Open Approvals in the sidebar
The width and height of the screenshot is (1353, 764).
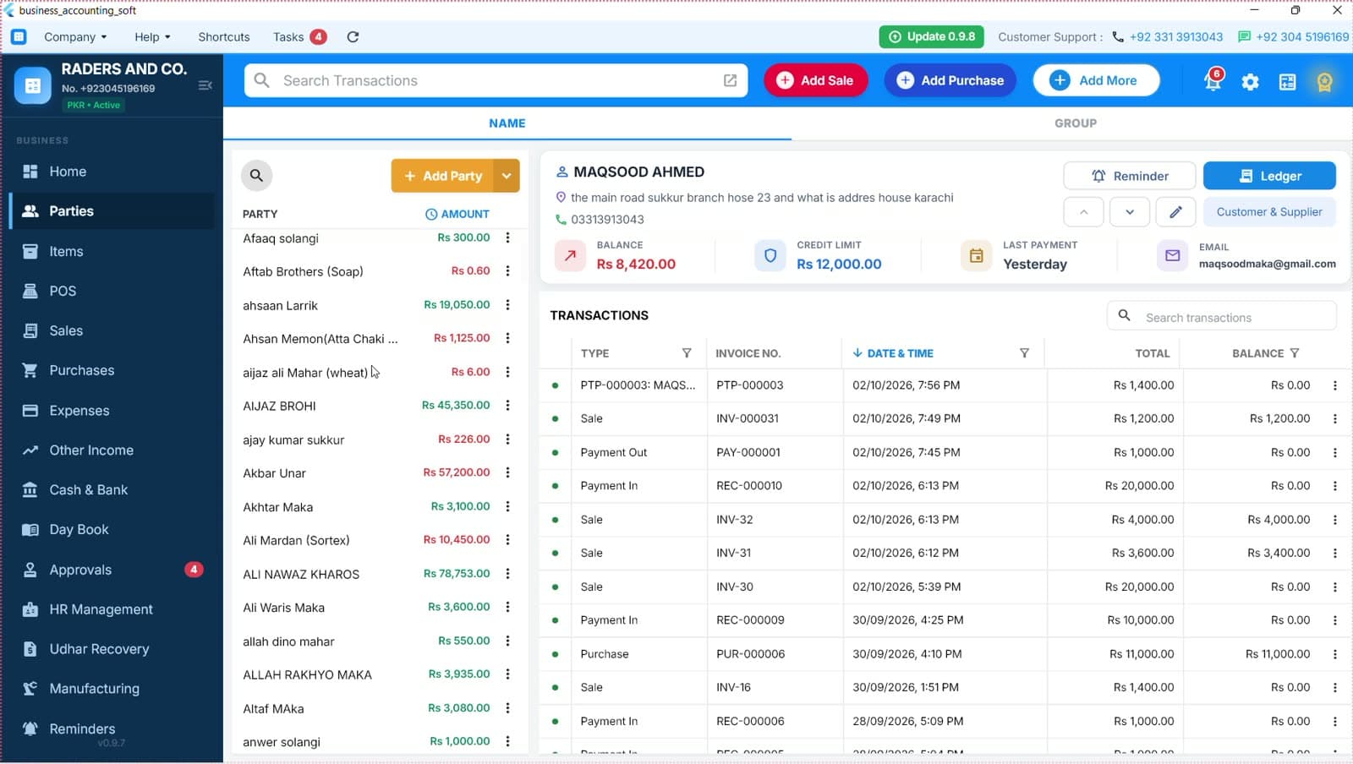[x=112, y=570]
